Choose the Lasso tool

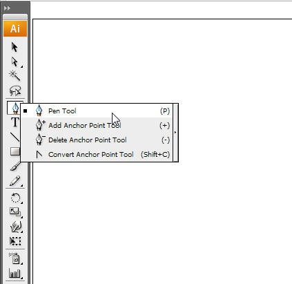(x=15, y=91)
